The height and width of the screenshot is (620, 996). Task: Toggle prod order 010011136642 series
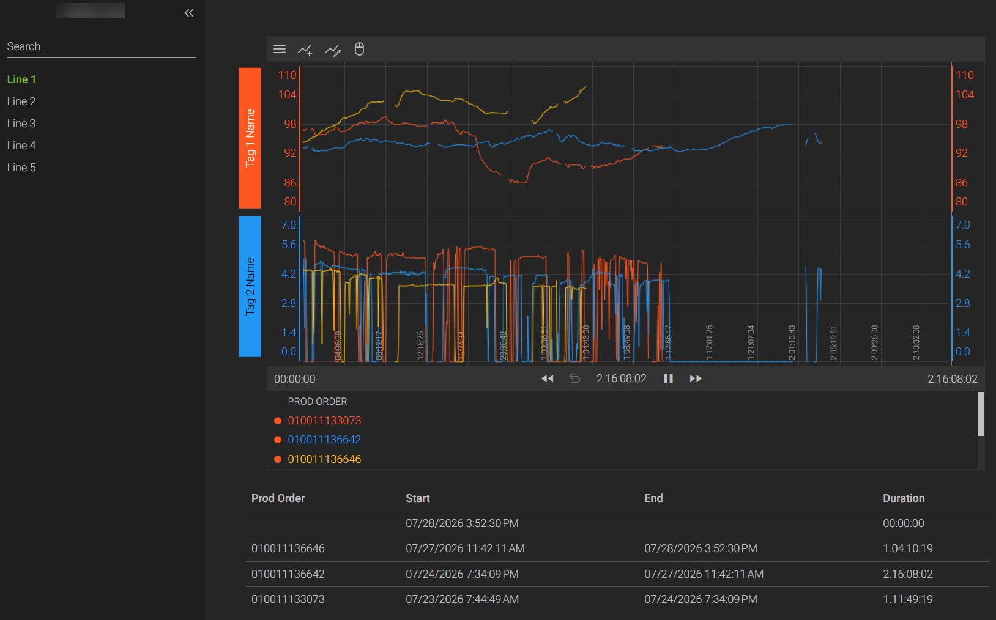pos(324,440)
